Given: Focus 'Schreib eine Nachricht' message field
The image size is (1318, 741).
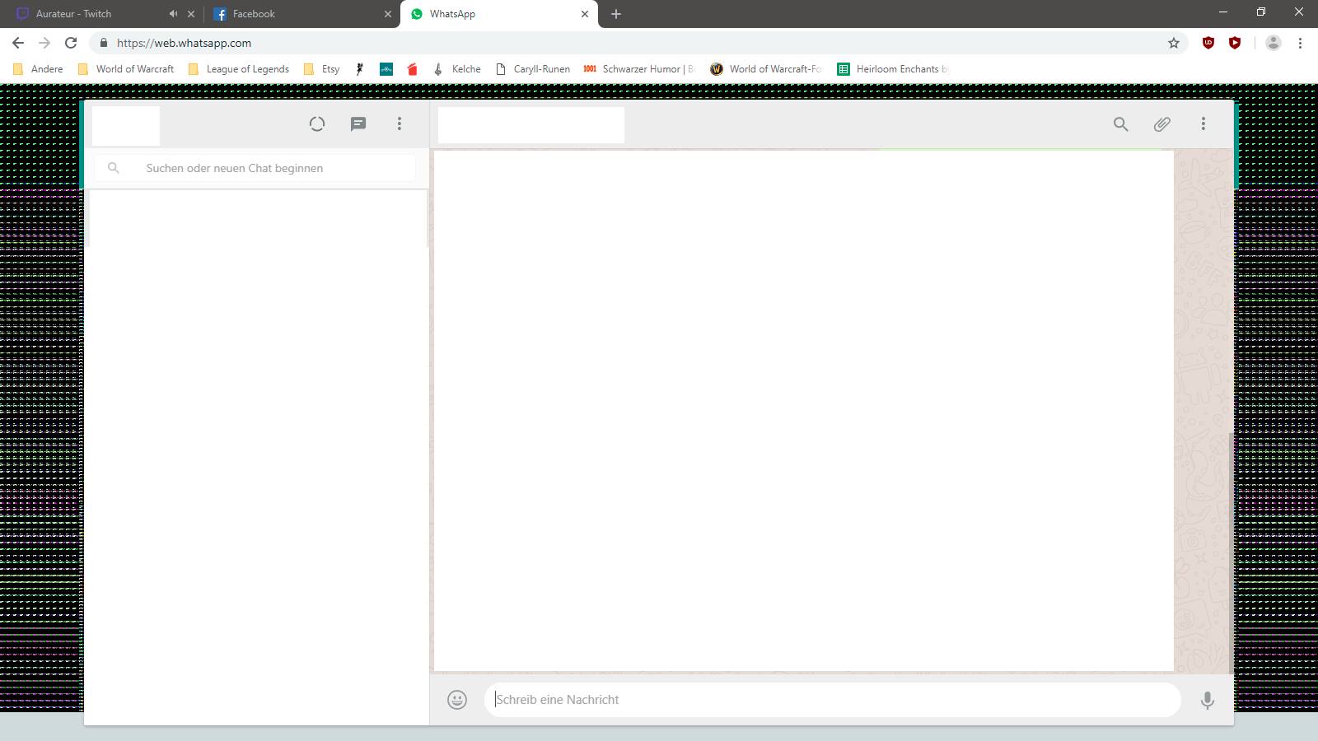Looking at the screenshot, I should tap(832, 700).
